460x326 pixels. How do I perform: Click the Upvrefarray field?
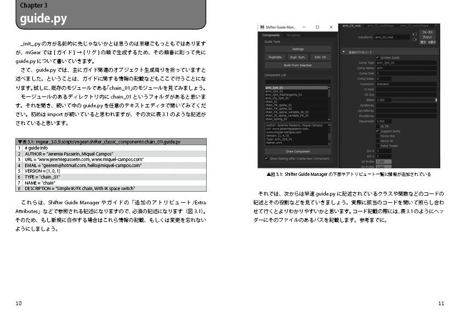click(406, 111)
